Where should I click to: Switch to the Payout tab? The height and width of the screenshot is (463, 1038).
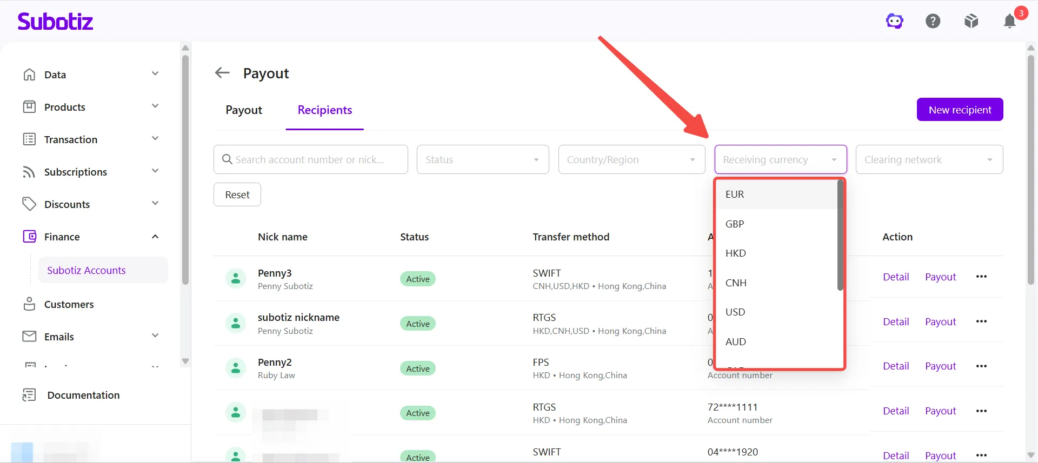244,110
